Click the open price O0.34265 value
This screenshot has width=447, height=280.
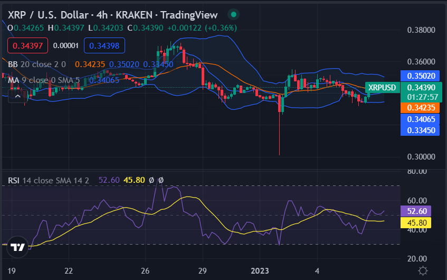(x=26, y=28)
